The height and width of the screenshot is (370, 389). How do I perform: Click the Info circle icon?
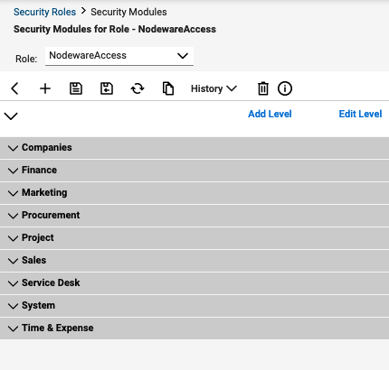tap(285, 88)
